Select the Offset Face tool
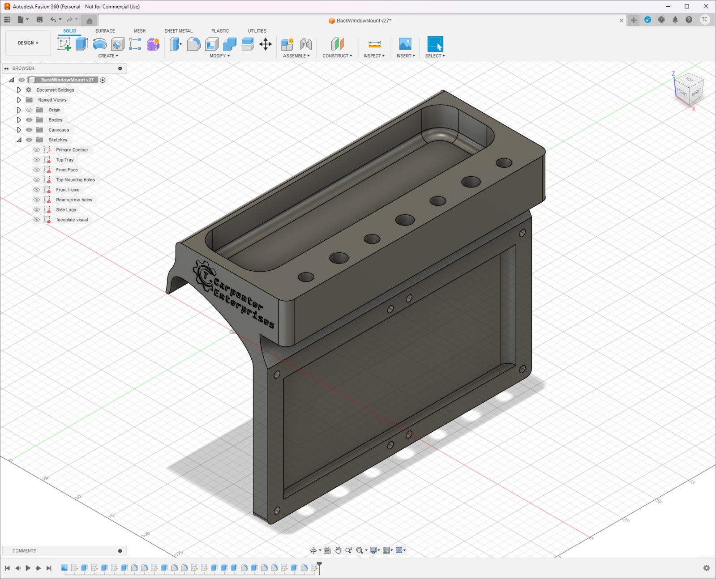 click(247, 44)
